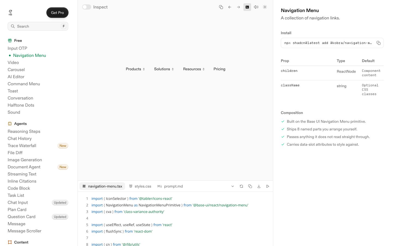The width and height of the screenshot is (393, 246).
Task: Refresh the code panel with the reload icon
Action: point(241,186)
